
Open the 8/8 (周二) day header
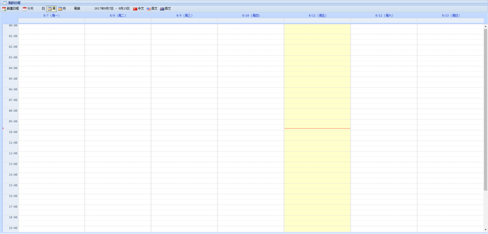pyautogui.click(x=118, y=15)
